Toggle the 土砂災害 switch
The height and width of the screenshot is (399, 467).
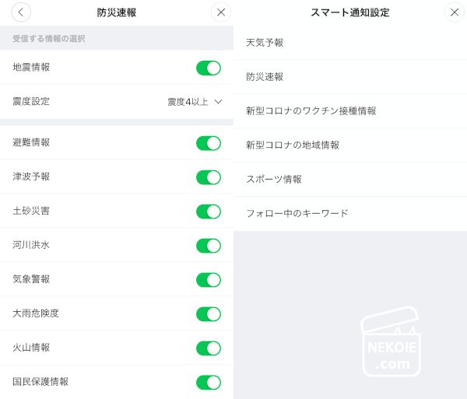coord(209,212)
